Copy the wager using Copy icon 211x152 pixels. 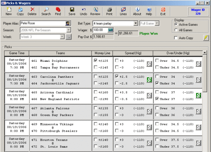click(x=20, y=11)
